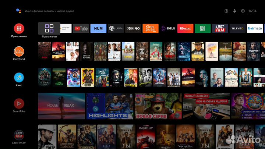This screenshot has height=149, width=265.
Task: Open the Приложения apps grid tile
Action: [49, 28]
